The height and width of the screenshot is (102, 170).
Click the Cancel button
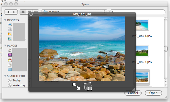coord(133,93)
